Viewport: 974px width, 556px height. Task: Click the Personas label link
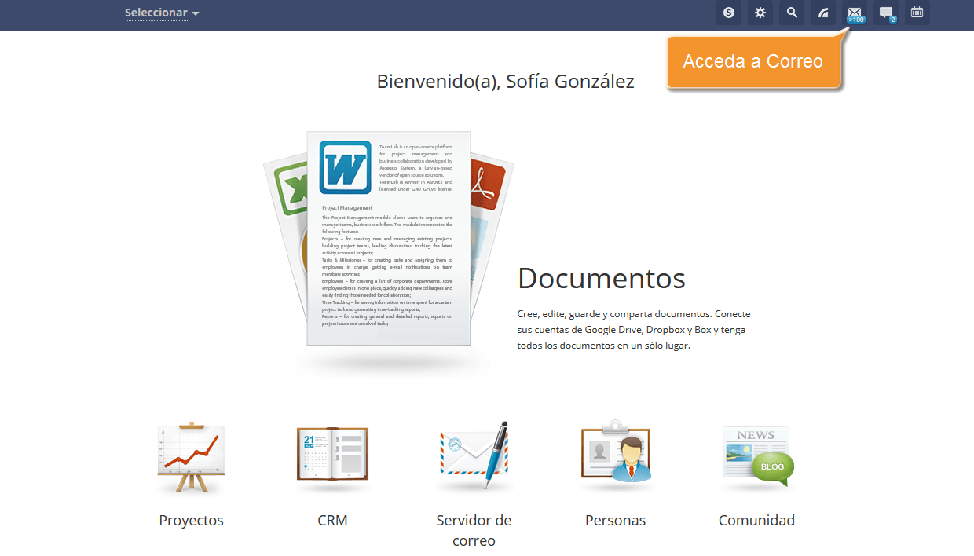click(615, 521)
